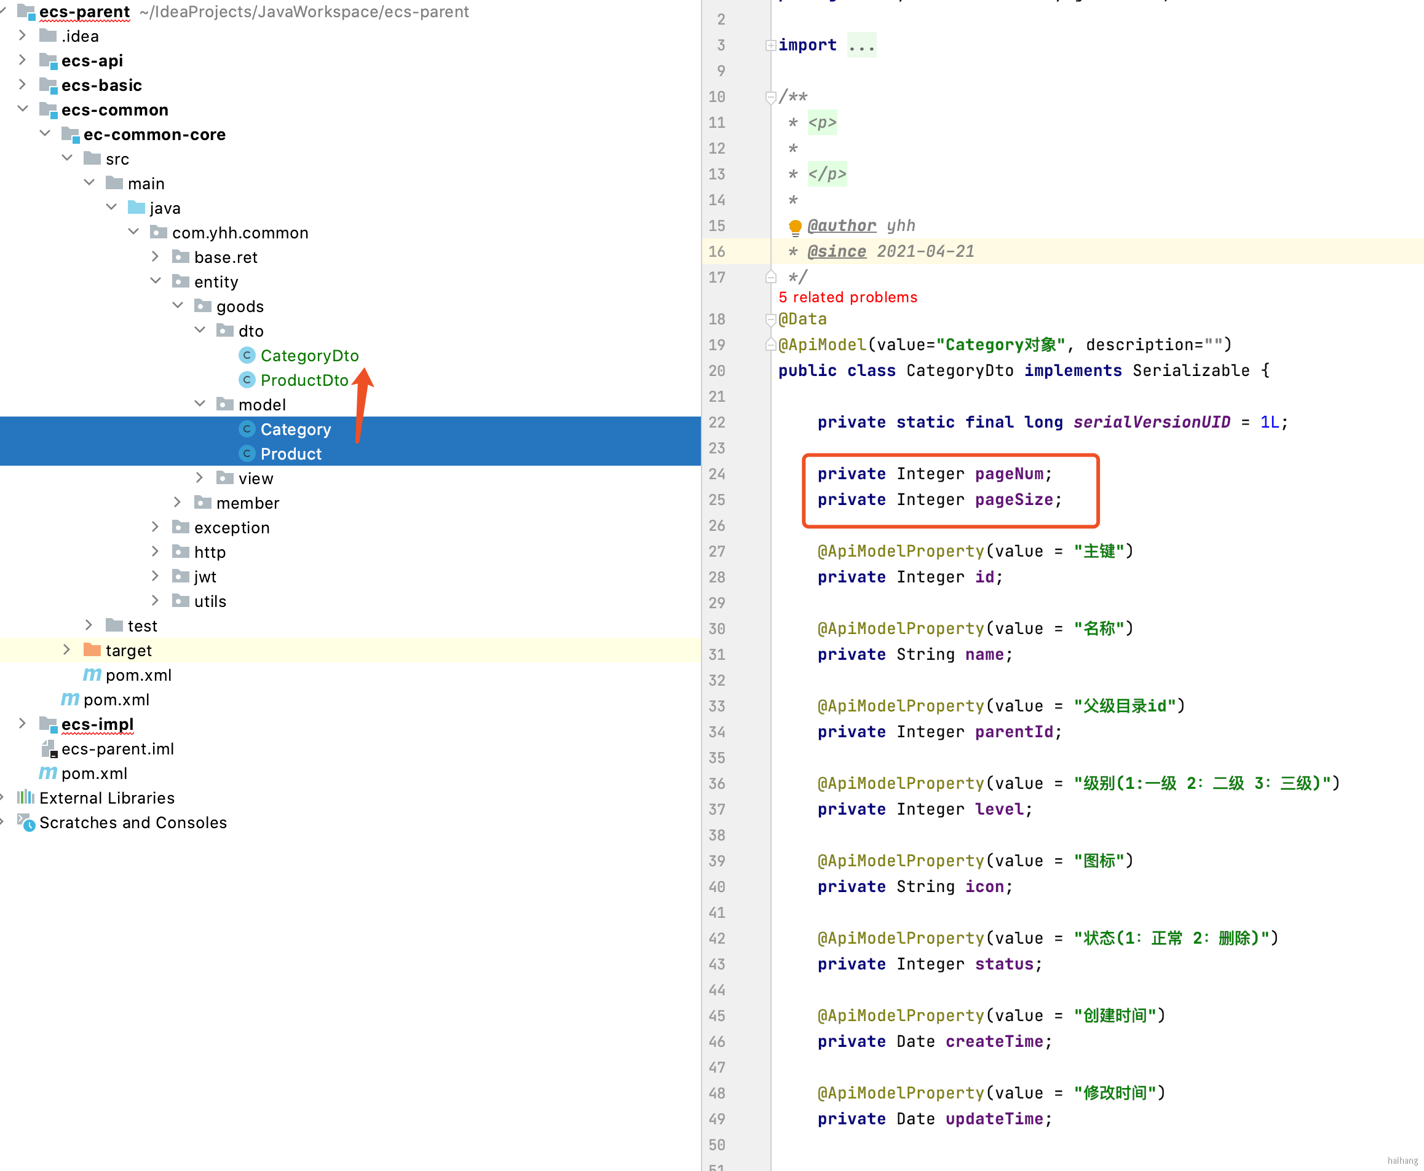Click the ecs-parent.iml file icon

48,749
